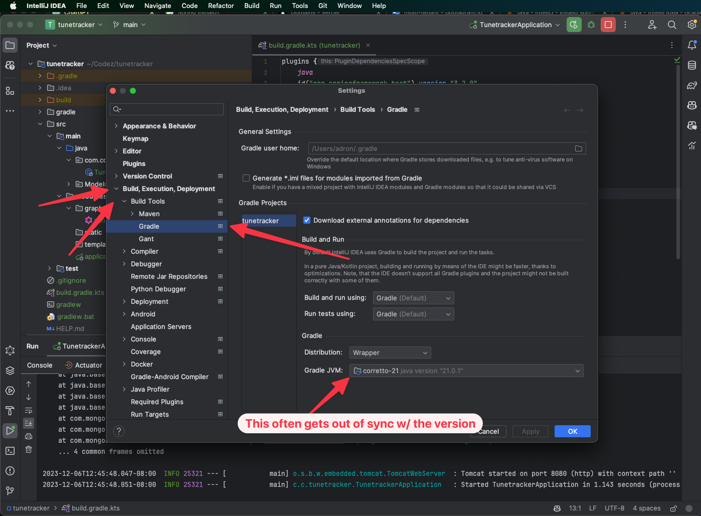Open Search Everywhere magnifier icon
Viewport: 701px width, 516px height.
tap(672, 25)
